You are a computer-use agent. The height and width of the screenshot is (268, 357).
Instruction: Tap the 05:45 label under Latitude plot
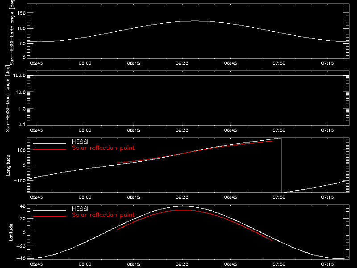37,264
